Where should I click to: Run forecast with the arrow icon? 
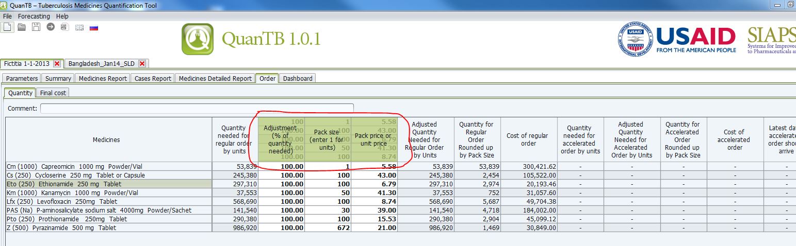pos(51,27)
